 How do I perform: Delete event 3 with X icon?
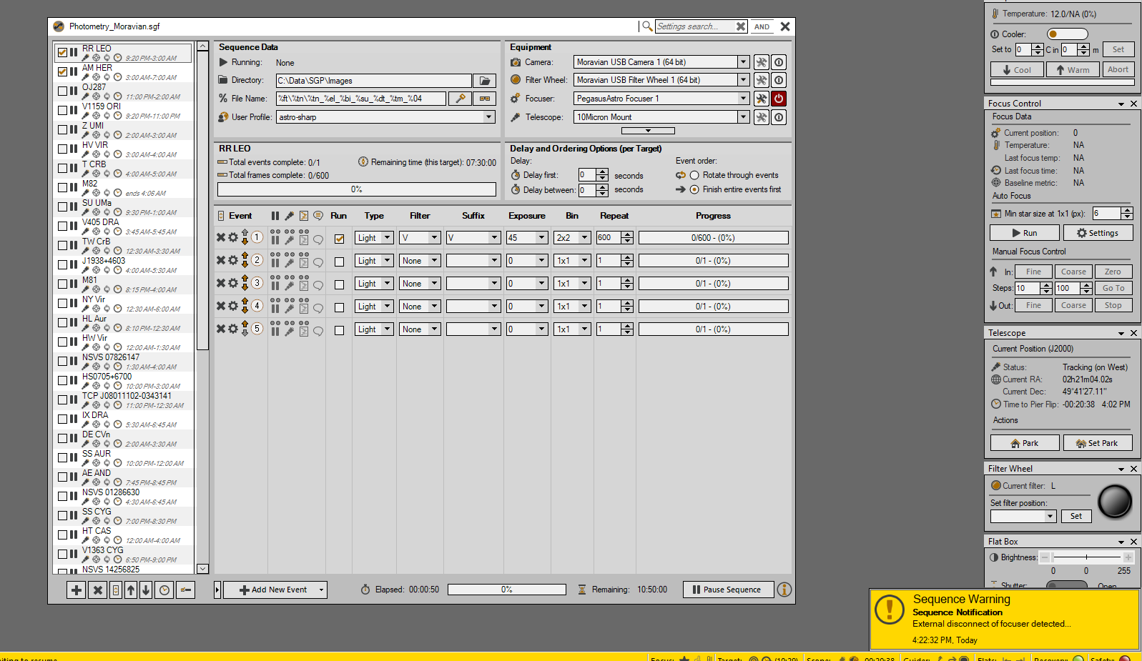[221, 283]
